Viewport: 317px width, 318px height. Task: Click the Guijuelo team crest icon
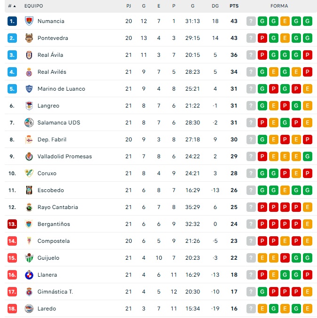pyautogui.click(x=29, y=258)
